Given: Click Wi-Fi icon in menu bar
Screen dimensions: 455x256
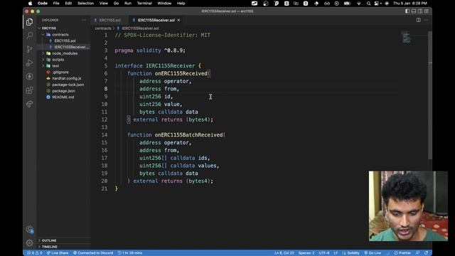Looking at the screenshot, I should coord(359,3).
